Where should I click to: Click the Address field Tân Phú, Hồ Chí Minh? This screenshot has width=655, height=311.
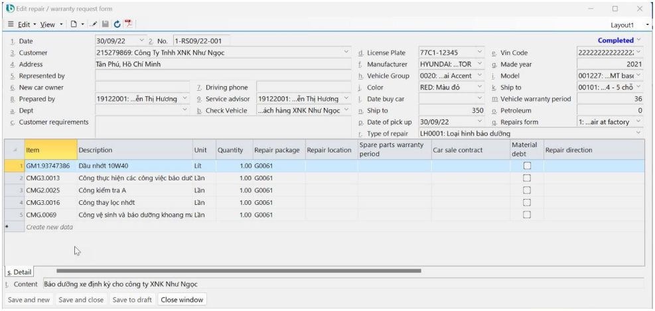(223, 64)
